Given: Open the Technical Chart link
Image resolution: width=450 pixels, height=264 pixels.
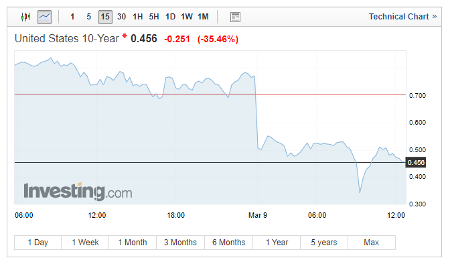Looking at the screenshot, I should tap(402, 17).
